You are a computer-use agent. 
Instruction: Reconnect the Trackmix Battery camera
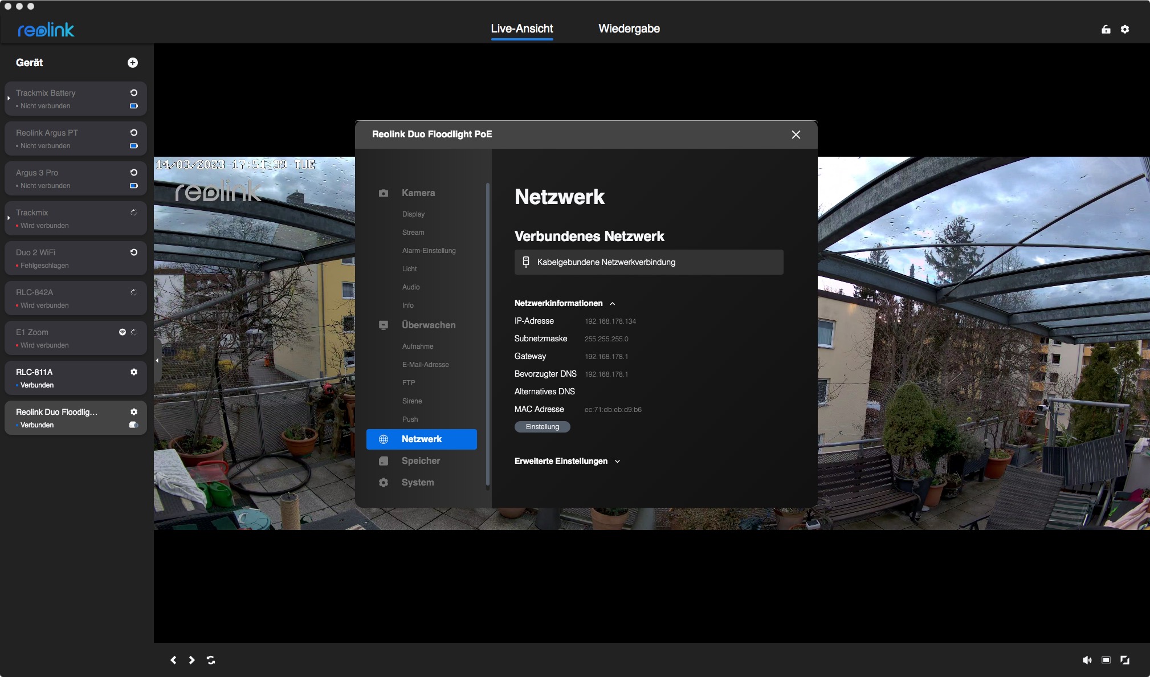(x=134, y=93)
